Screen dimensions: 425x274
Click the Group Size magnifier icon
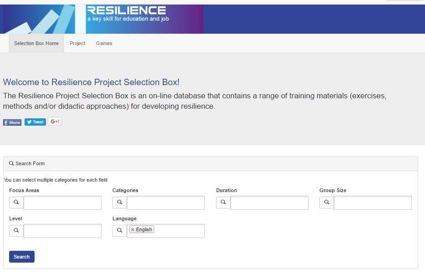[x=326, y=202]
